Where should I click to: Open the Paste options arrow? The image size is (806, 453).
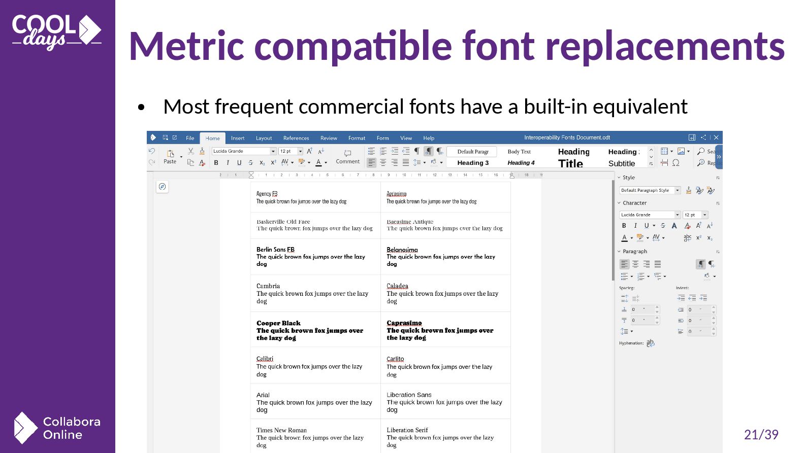(181, 157)
